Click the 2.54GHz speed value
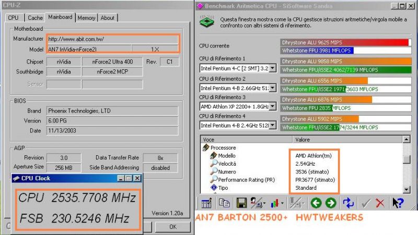Viewport: 418px width, 235px height. [305, 164]
